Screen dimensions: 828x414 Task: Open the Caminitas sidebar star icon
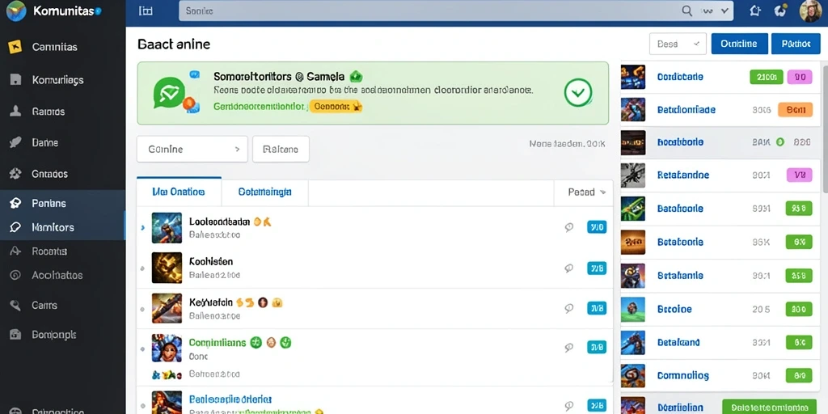(x=15, y=47)
